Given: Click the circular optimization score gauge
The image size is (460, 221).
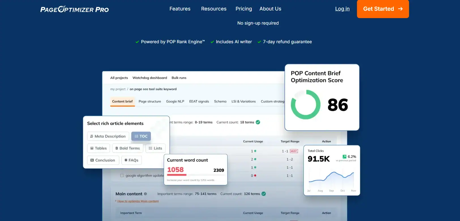Looking at the screenshot, I should tap(305, 105).
